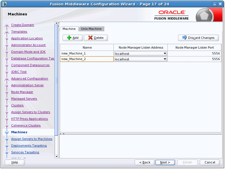The height and width of the screenshot is (169, 225).
Task: Cancel the configuration wizard
Action: click(x=210, y=162)
